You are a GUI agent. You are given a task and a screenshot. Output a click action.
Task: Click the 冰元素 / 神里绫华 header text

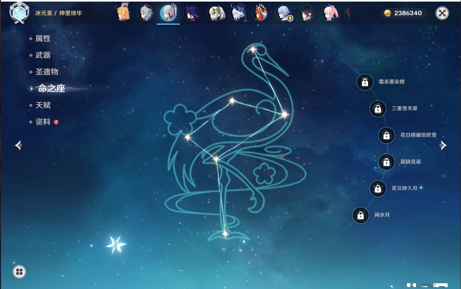pos(58,13)
